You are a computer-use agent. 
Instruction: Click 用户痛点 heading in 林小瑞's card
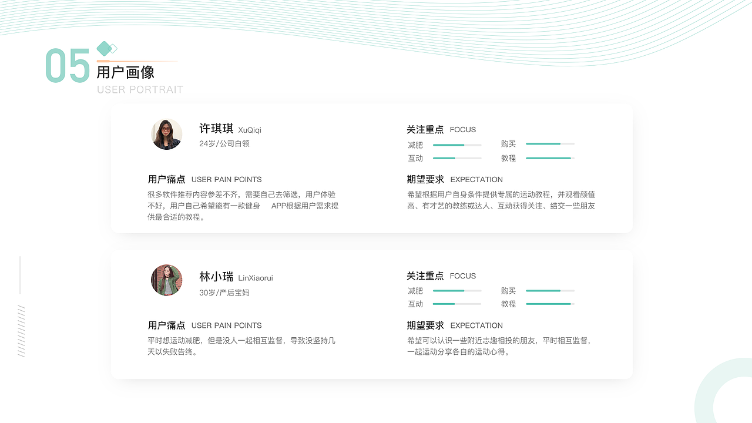(x=167, y=325)
